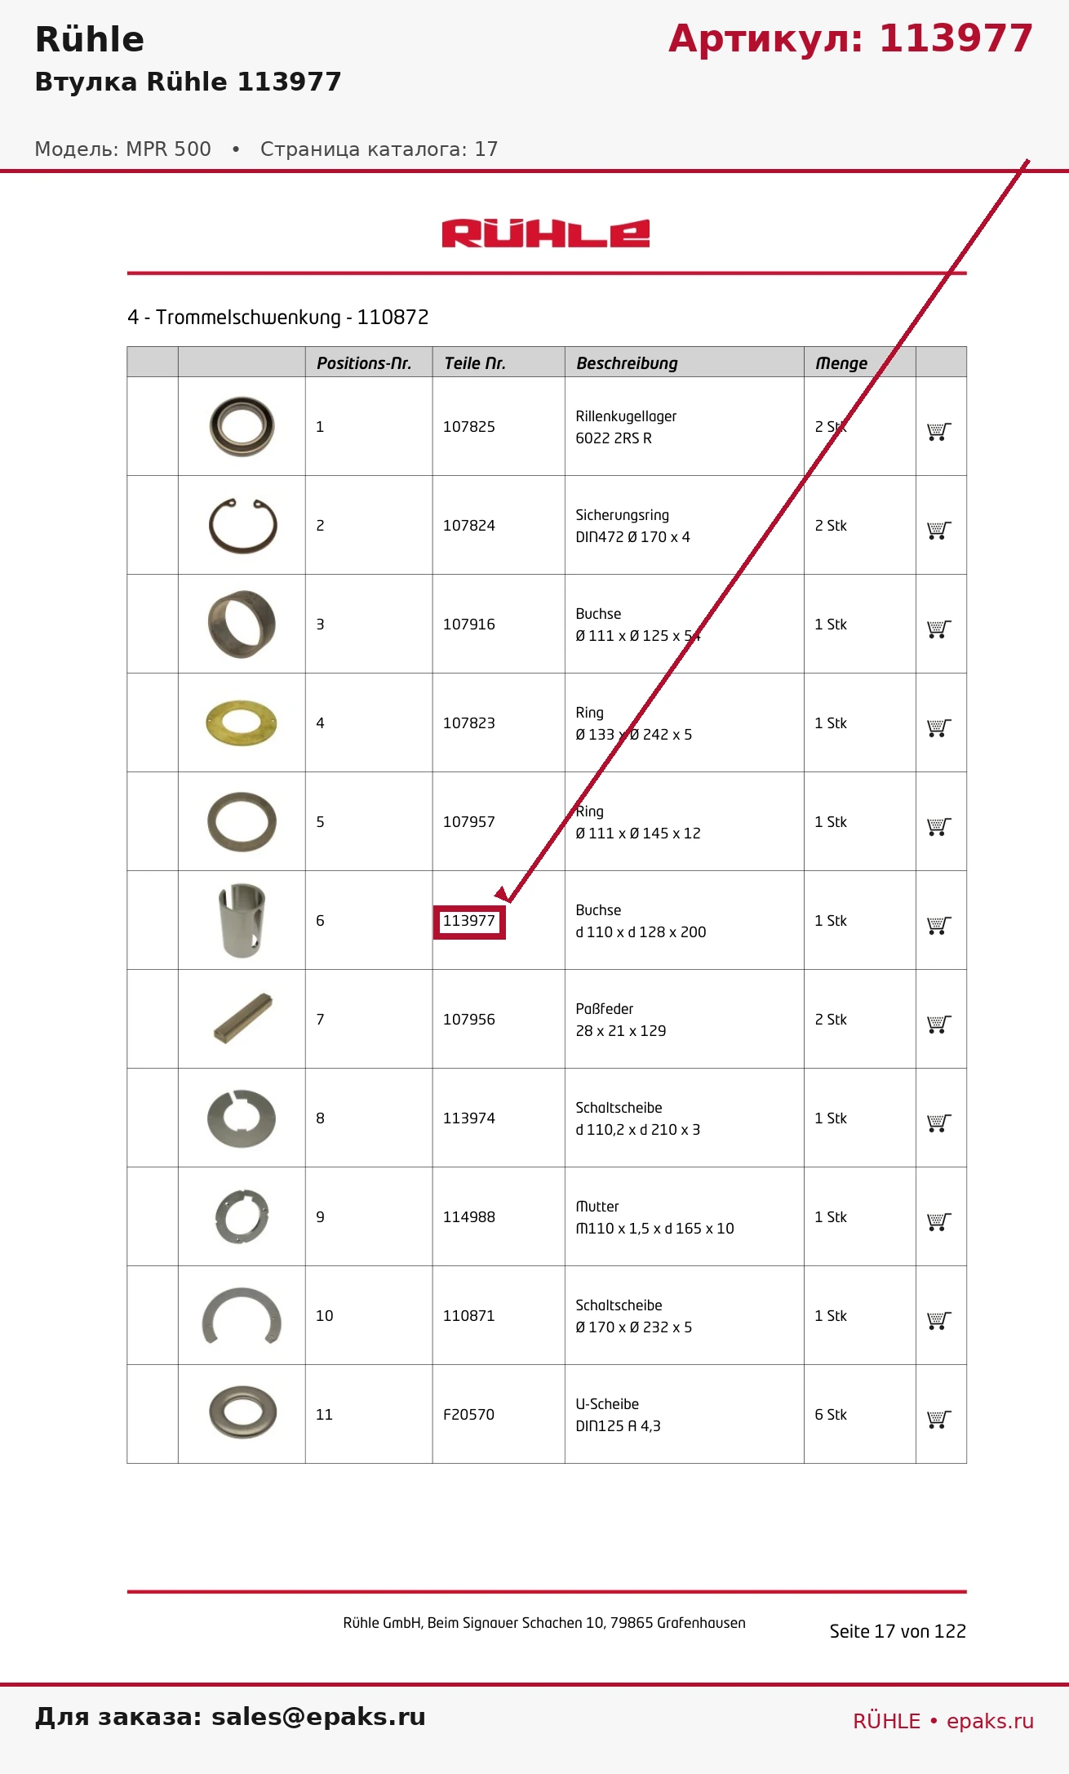Click the sales@epaks.ru order email
This screenshot has height=1774, width=1069.
pyautogui.click(x=318, y=1717)
